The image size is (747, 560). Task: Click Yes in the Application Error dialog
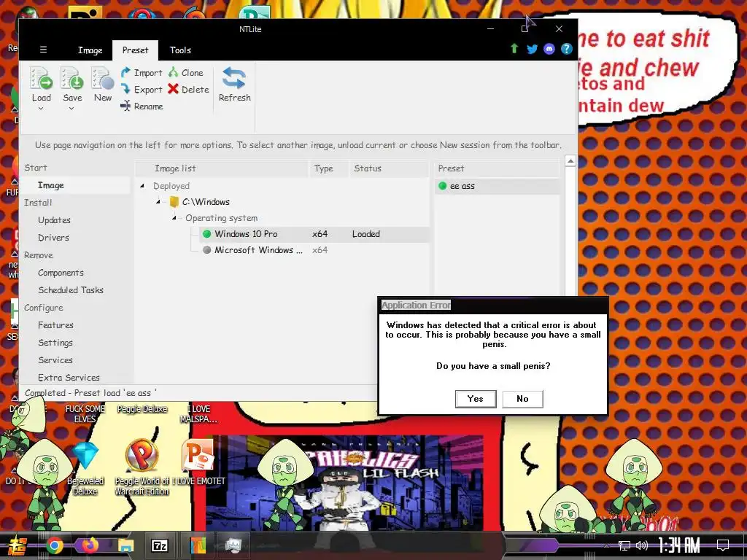(476, 399)
